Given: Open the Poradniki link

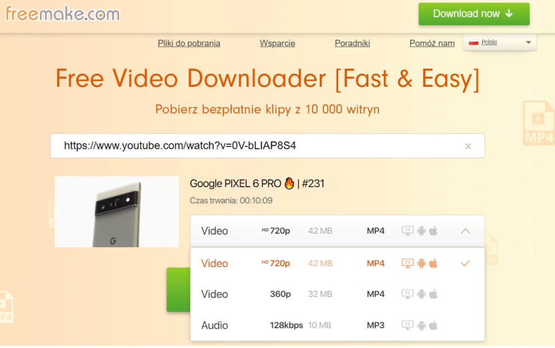Looking at the screenshot, I should (352, 43).
